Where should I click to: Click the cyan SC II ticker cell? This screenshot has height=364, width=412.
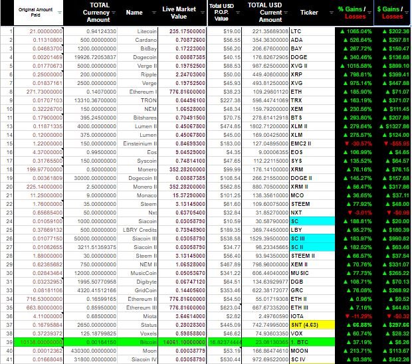point(312,247)
